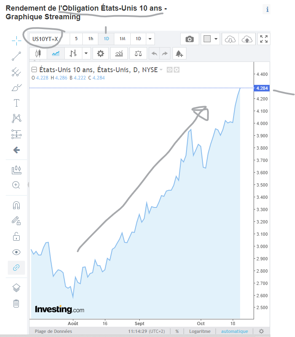Screen dimensions: 295x337
Task: Switch to area chart style
Action: click(56, 53)
